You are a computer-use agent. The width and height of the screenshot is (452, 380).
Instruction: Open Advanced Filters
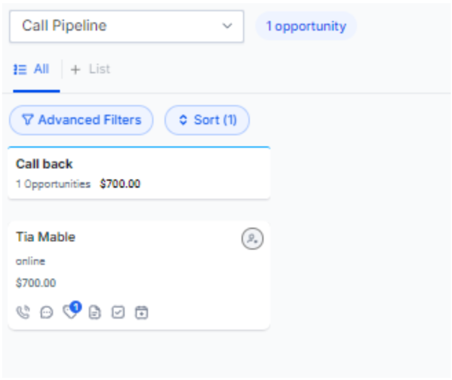pyautogui.click(x=81, y=120)
